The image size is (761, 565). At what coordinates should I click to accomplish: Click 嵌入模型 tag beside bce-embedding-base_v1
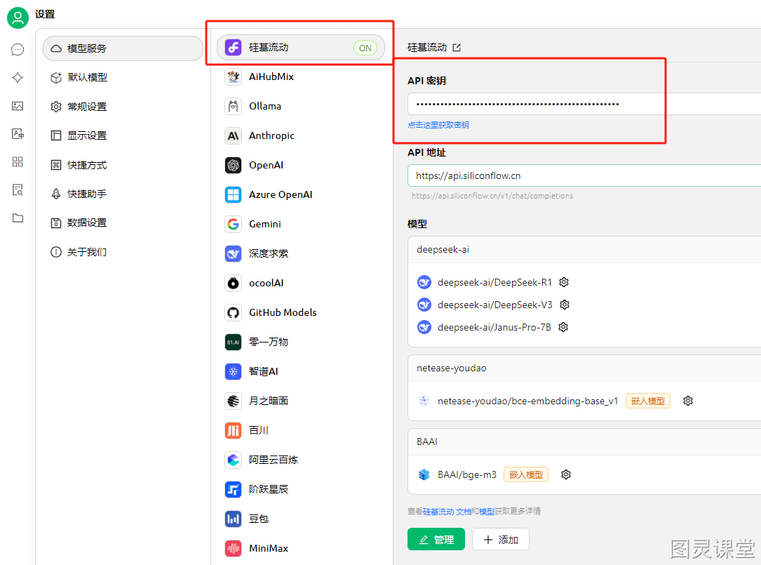[x=648, y=401]
